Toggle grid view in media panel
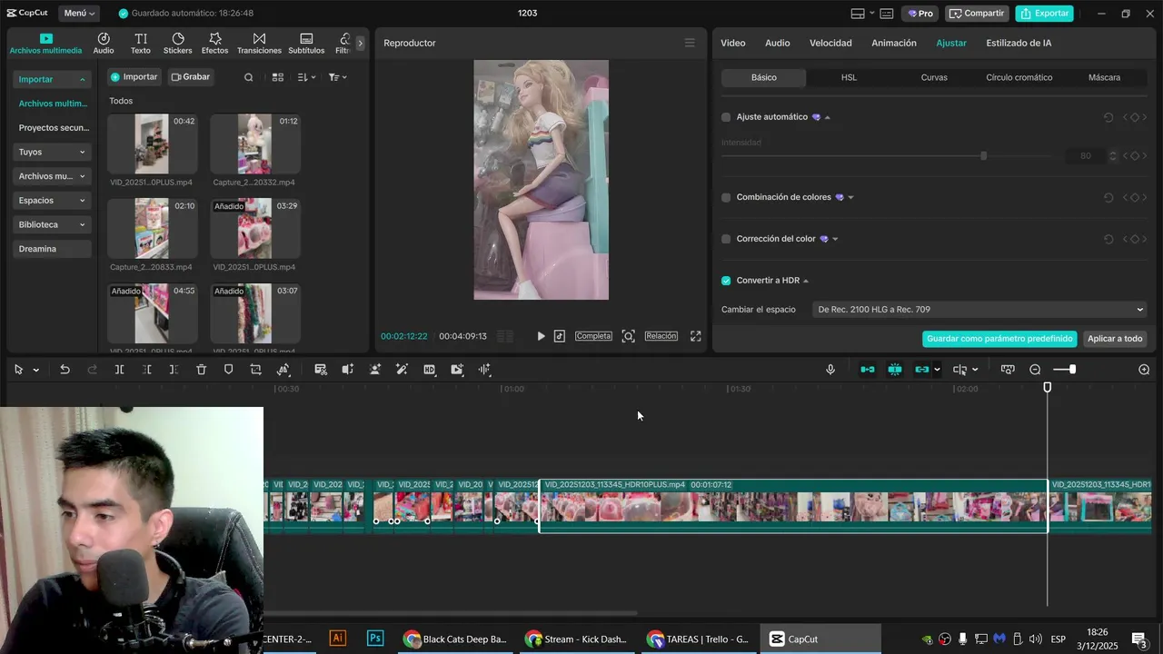Viewport: 1163px width, 654px height. (278, 77)
